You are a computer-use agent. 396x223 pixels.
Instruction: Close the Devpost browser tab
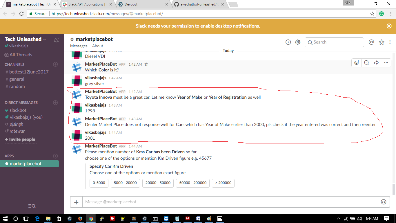166,4
